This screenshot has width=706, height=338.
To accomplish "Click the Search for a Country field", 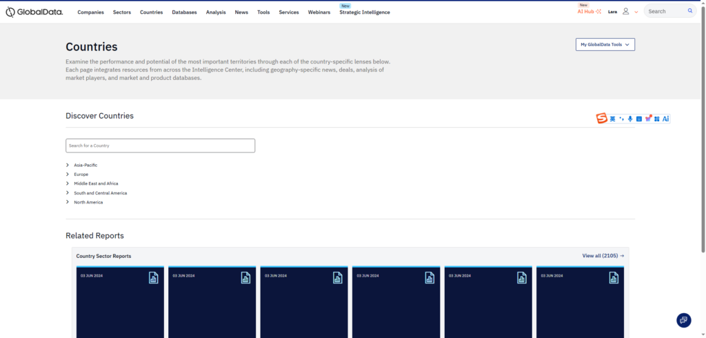I will click(x=160, y=146).
